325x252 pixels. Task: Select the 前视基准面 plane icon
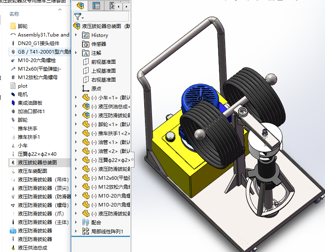[86, 62]
